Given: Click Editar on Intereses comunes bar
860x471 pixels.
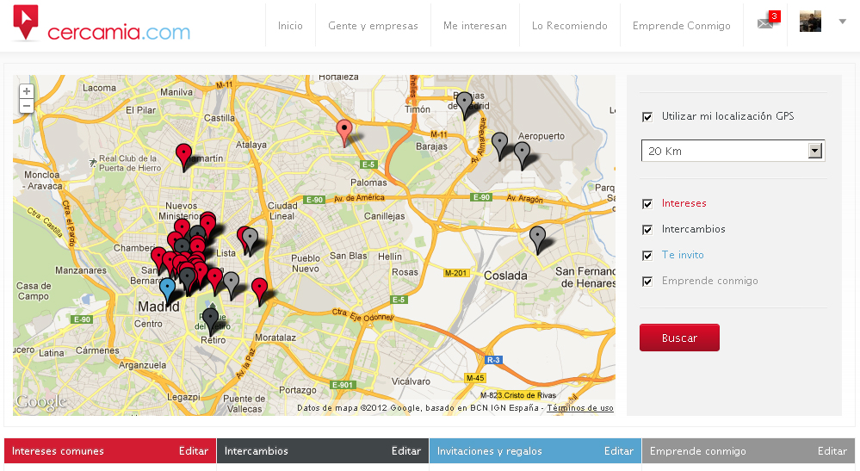Looking at the screenshot, I should coord(194,451).
